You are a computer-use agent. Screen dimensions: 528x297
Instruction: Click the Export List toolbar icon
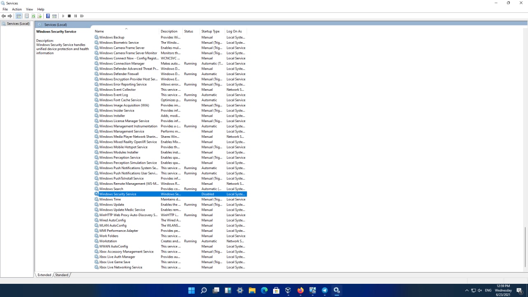point(40,16)
